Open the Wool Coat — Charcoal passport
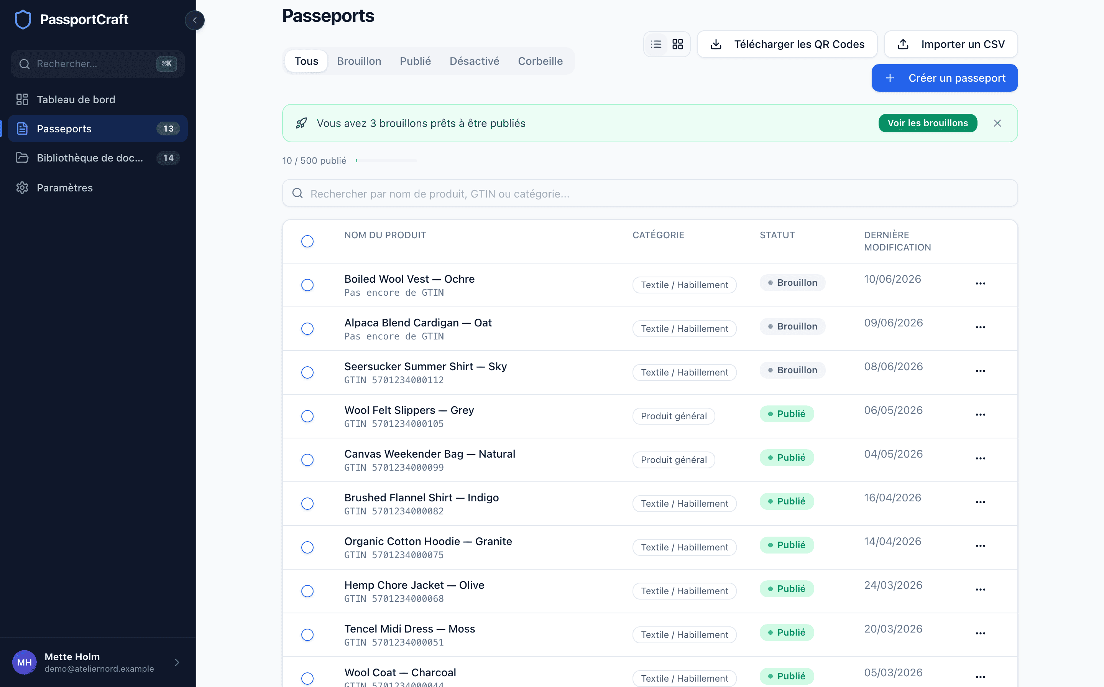The width and height of the screenshot is (1104, 687). click(x=400, y=672)
